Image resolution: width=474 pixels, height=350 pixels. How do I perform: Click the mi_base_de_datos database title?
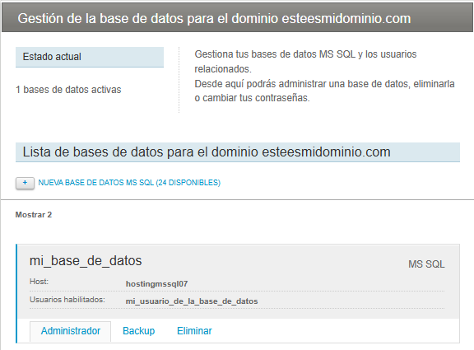[86, 261]
